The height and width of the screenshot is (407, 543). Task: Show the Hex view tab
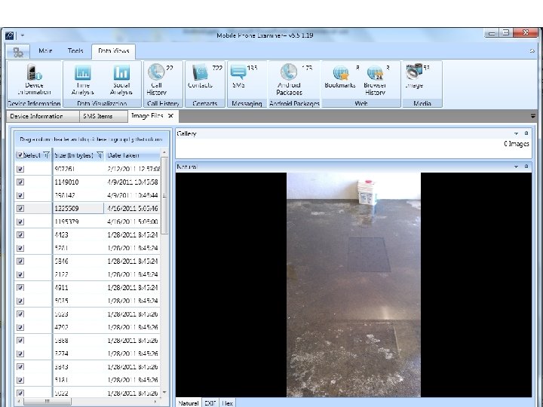[227, 402]
